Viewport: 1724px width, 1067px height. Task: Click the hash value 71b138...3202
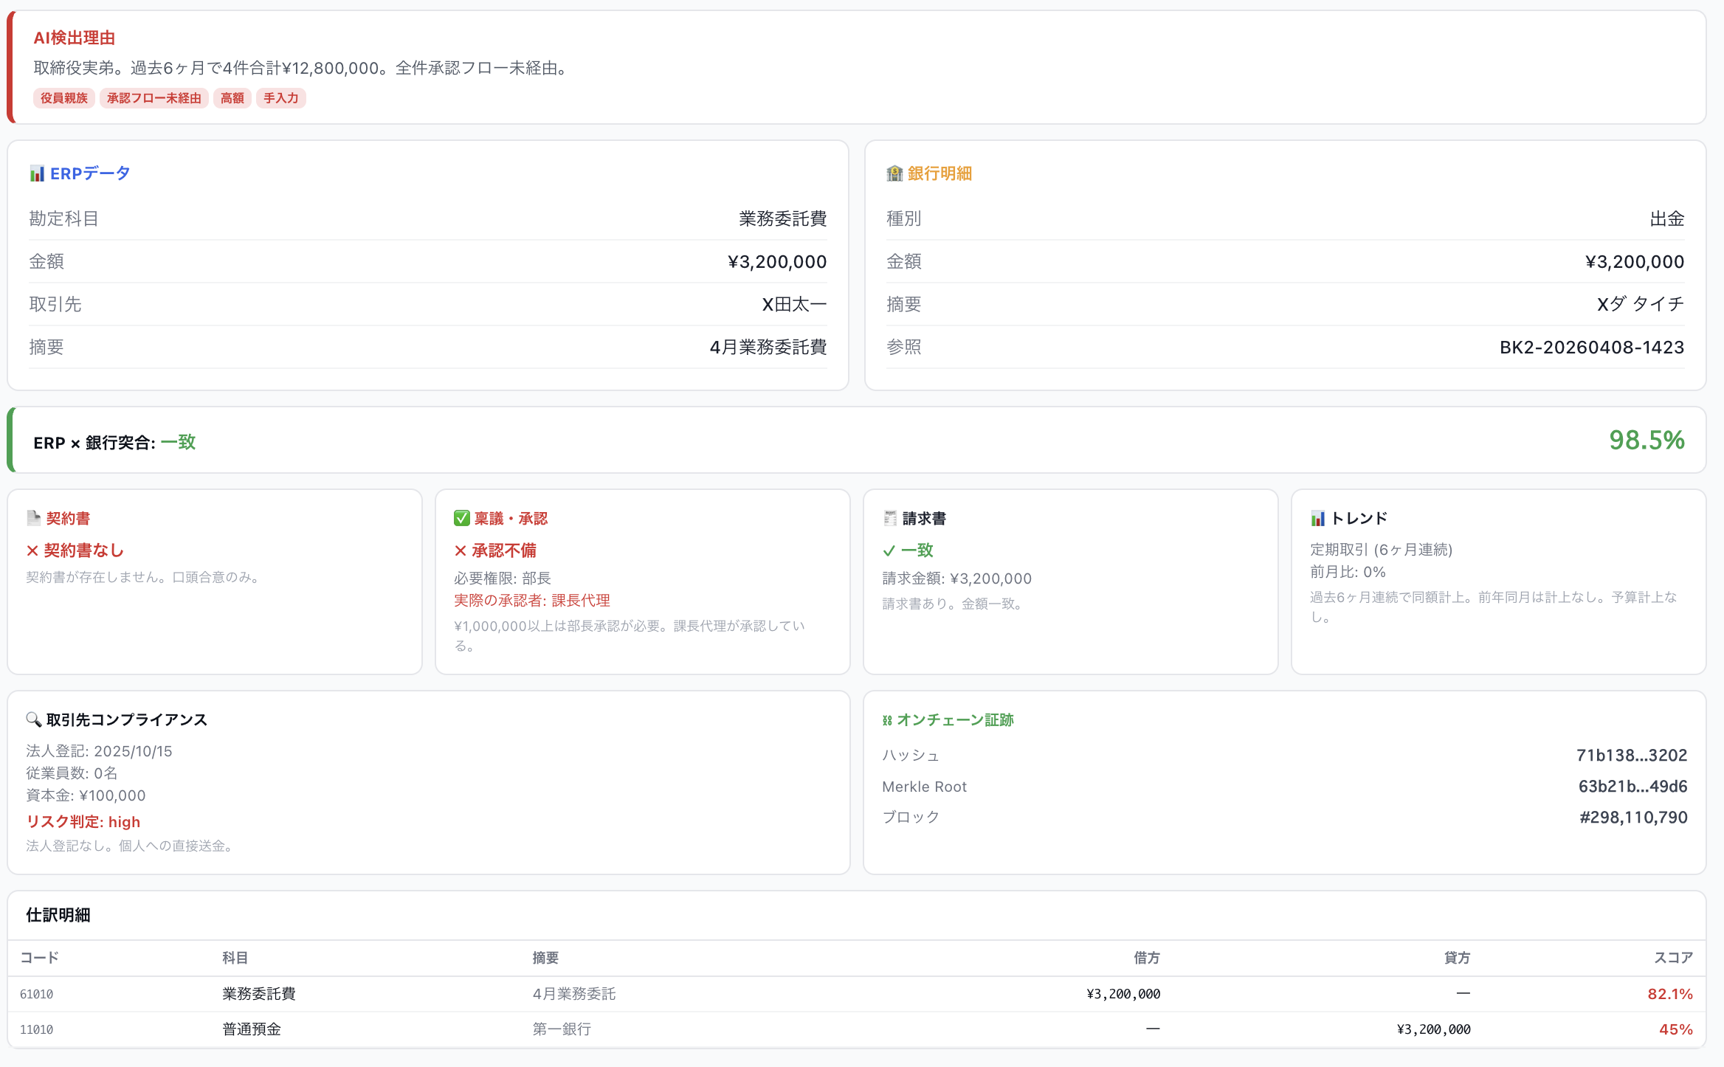tap(1632, 756)
